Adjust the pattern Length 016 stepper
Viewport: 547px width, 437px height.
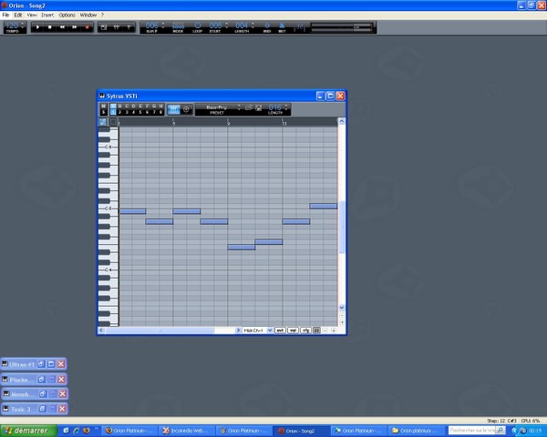pos(286,107)
